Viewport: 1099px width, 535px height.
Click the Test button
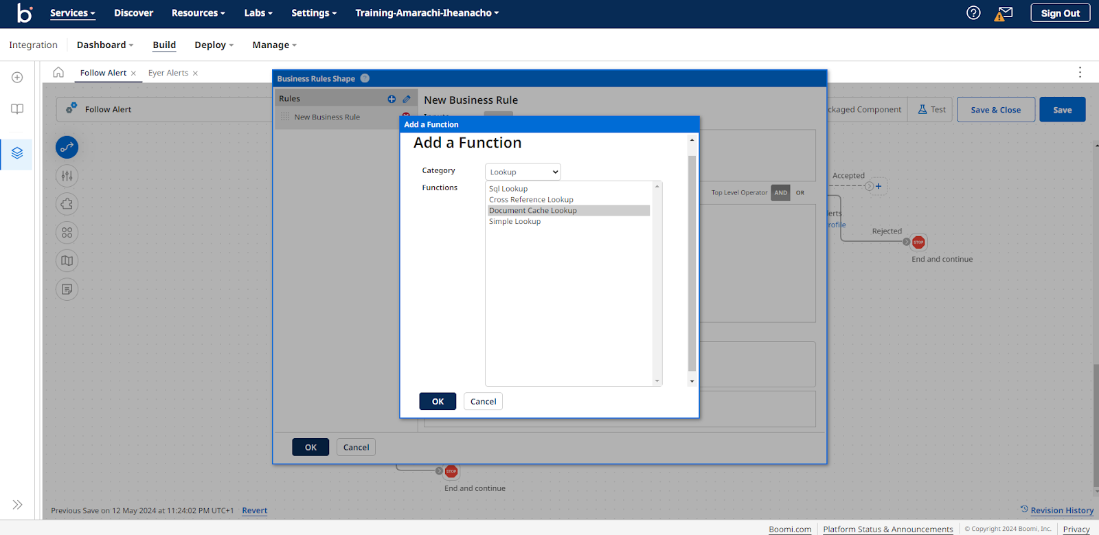(x=932, y=110)
